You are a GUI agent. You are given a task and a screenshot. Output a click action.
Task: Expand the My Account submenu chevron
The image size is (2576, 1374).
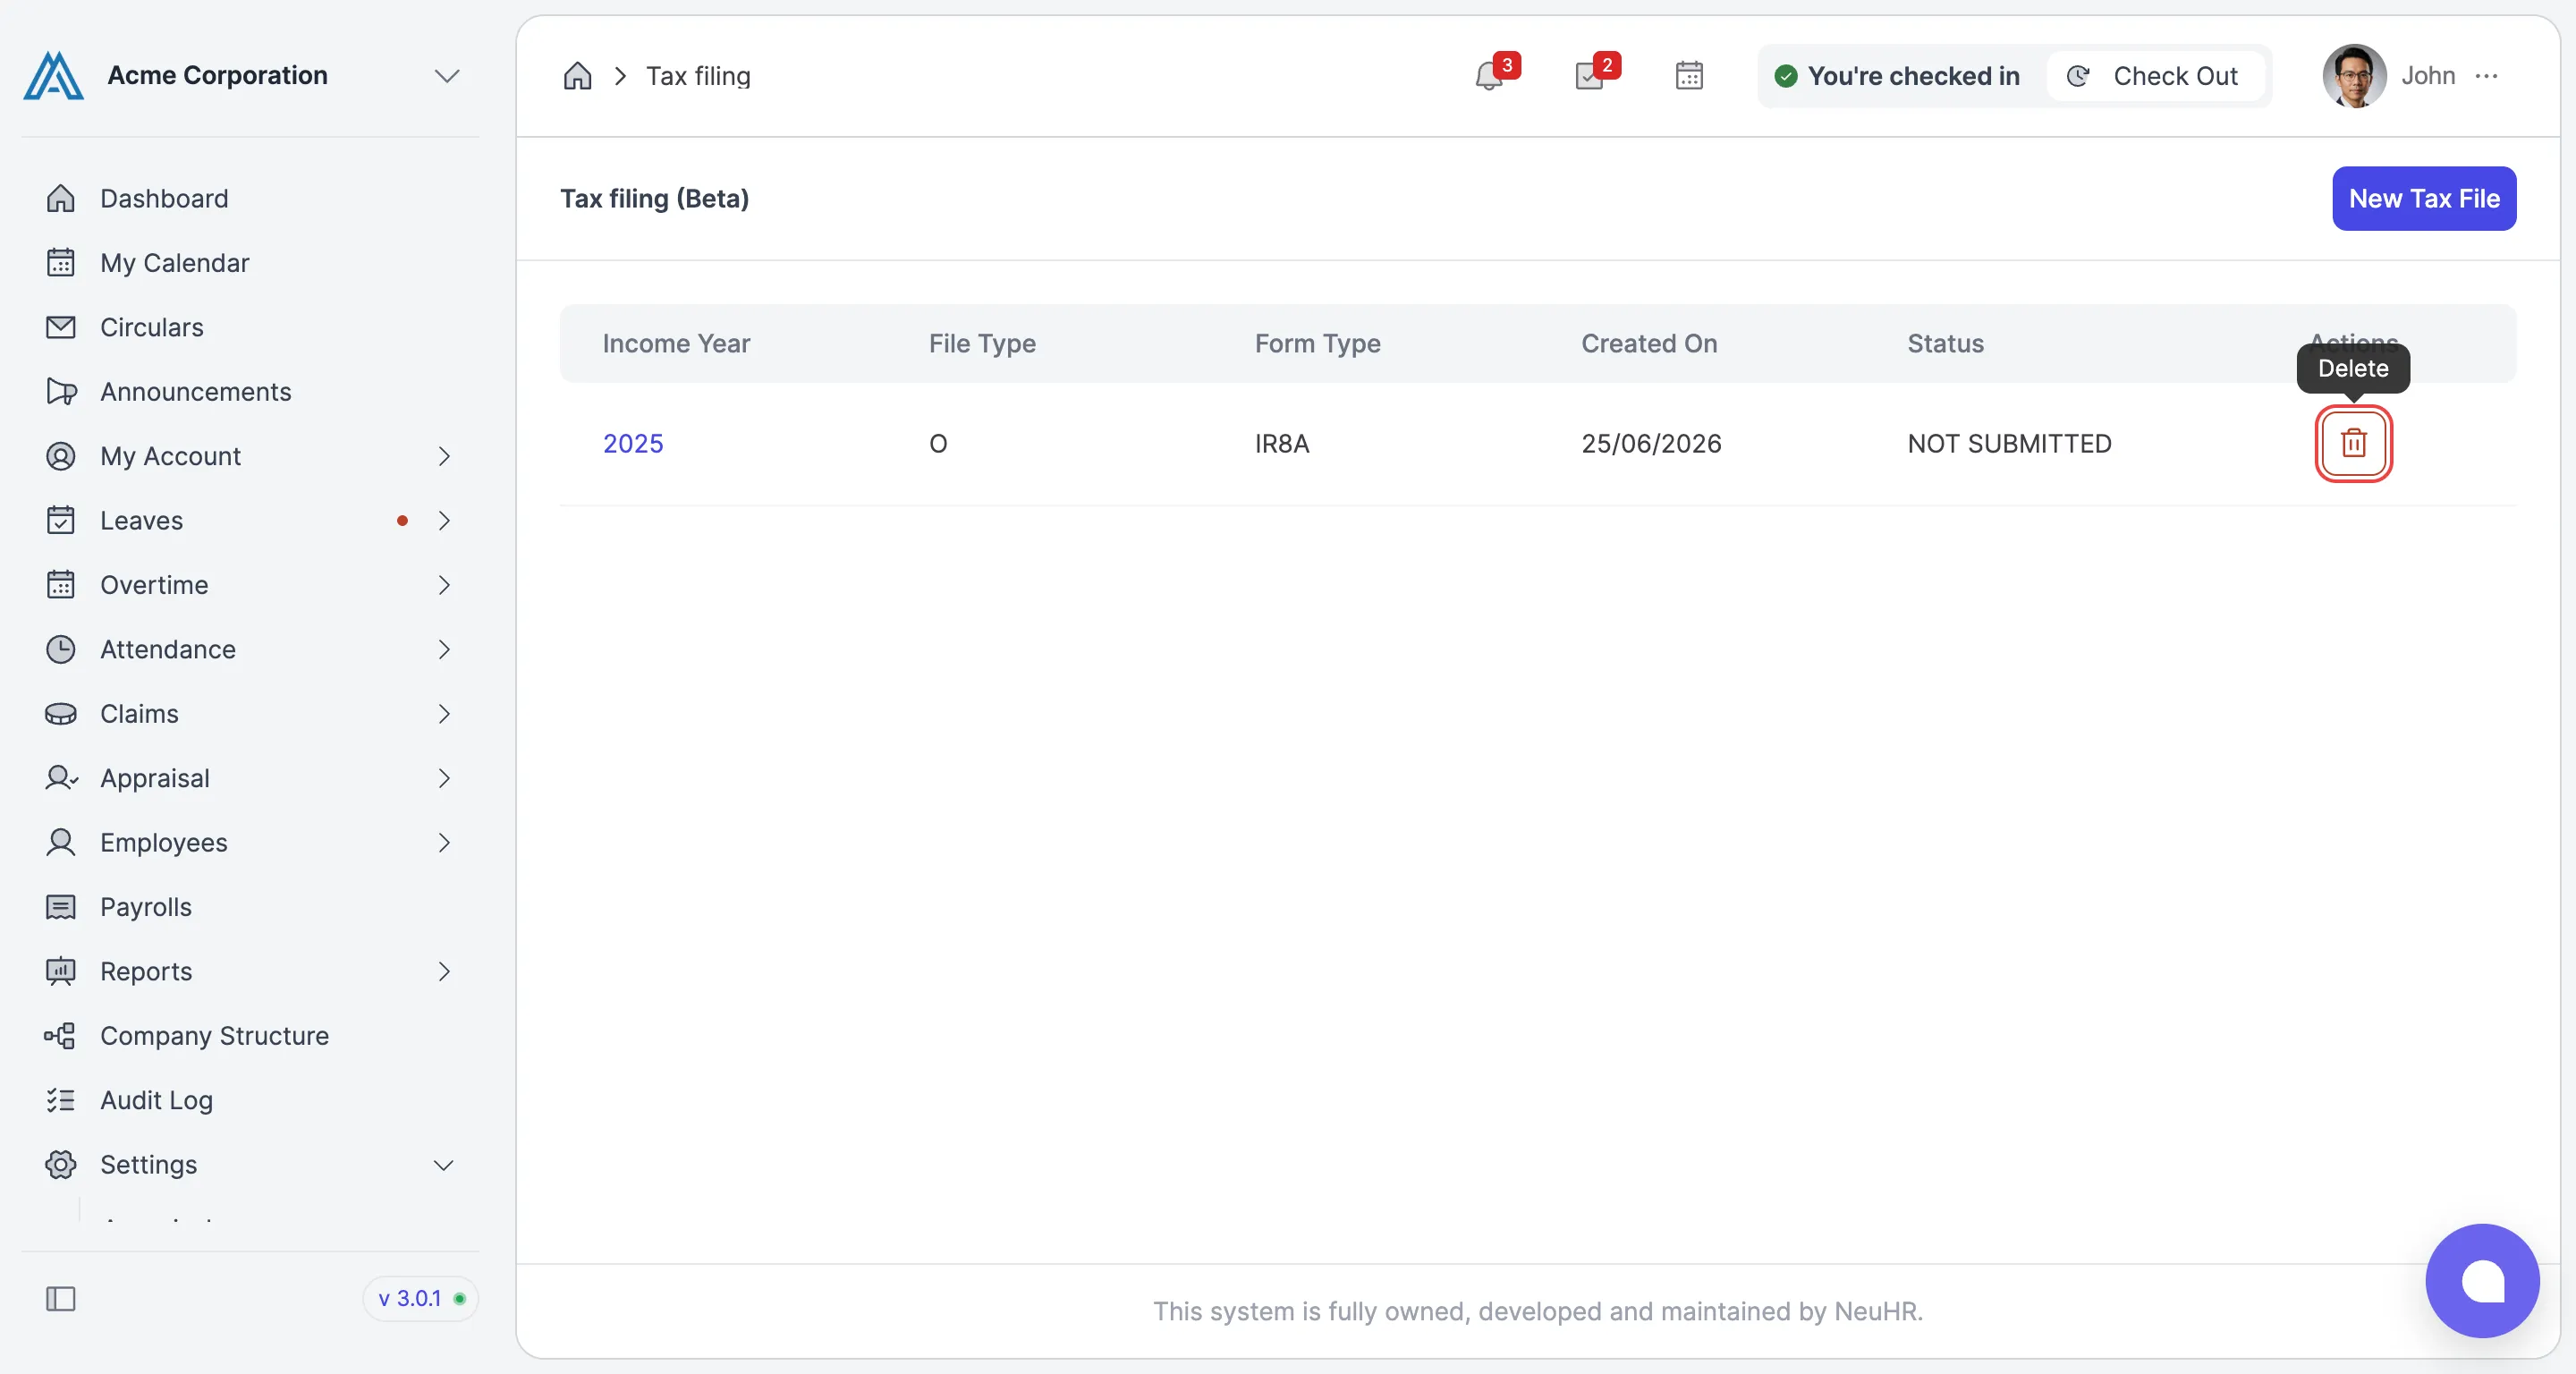444,456
